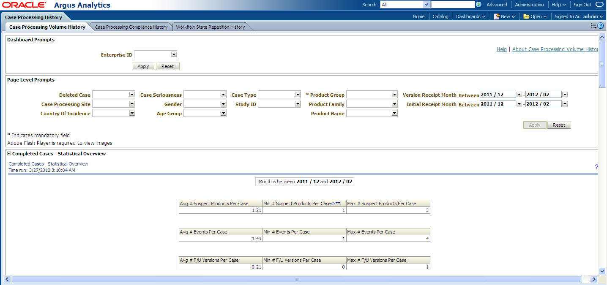Sort Min Suspect Products descending triangle
The height and width of the screenshot is (285, 607).
pos(338,204)
